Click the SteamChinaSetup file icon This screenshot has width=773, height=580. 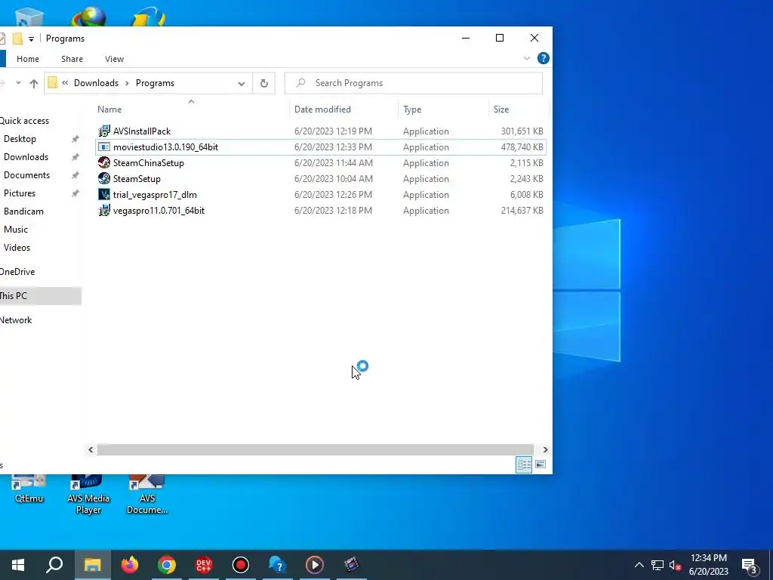tap(104, 163)
